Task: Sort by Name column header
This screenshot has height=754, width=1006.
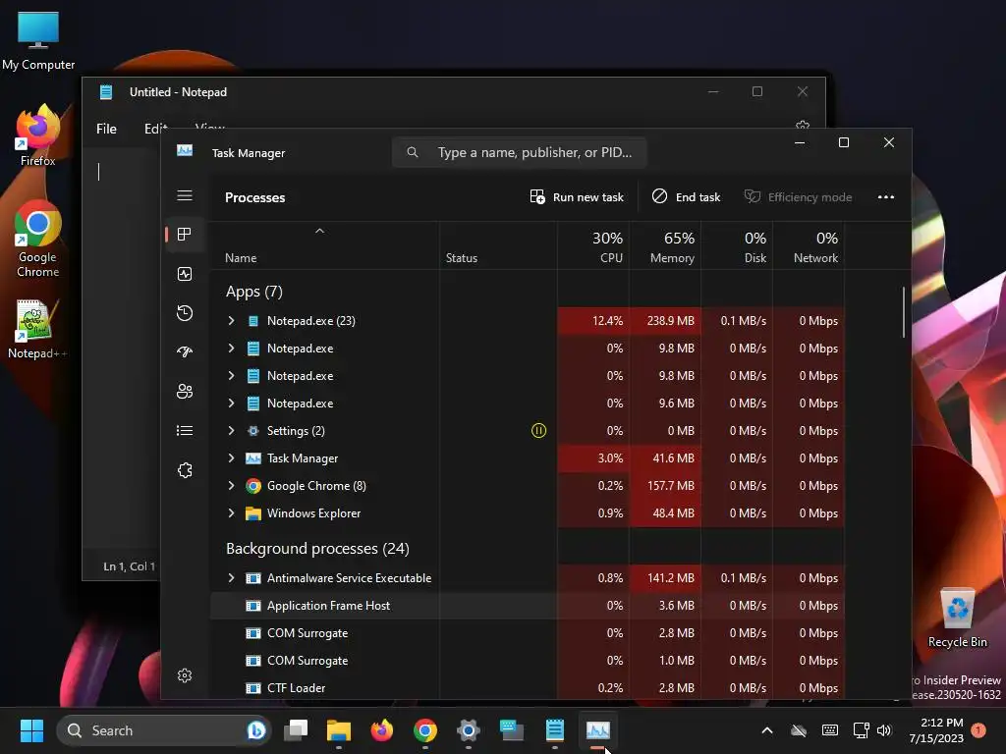Action: pos(324,246)
